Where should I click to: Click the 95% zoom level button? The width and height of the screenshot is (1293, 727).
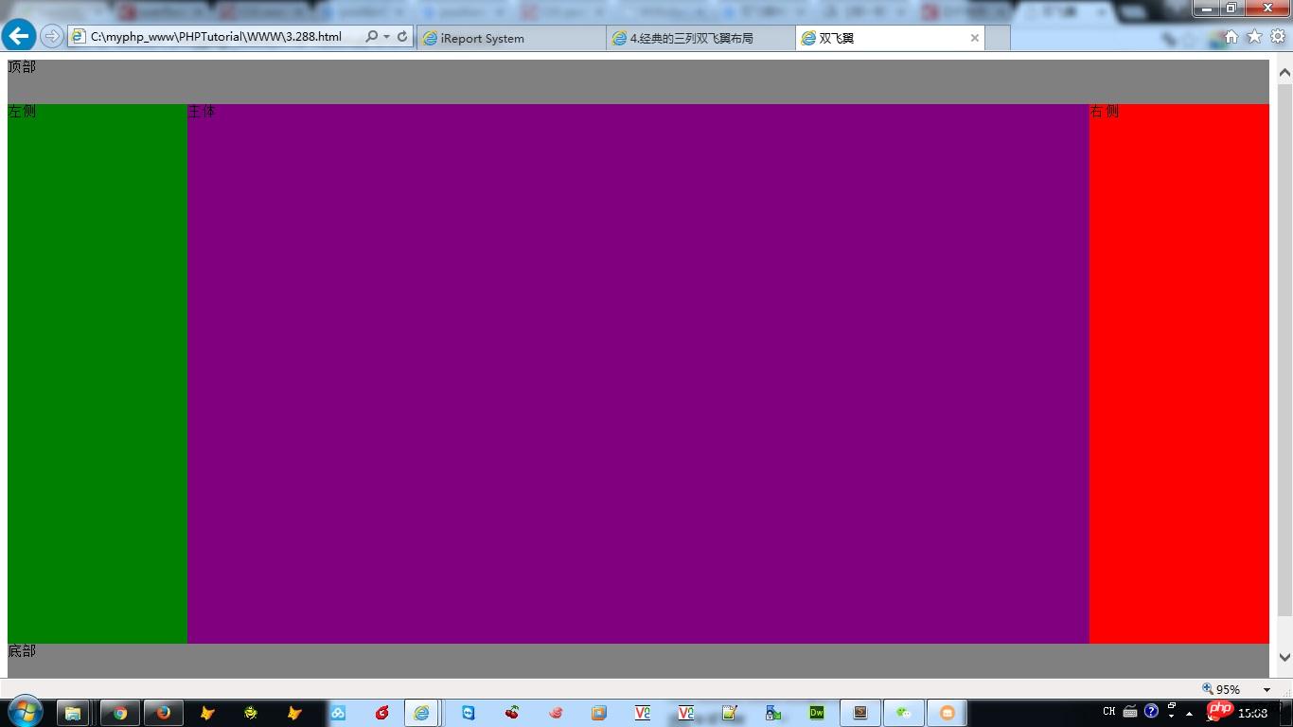pos(1222,689)
